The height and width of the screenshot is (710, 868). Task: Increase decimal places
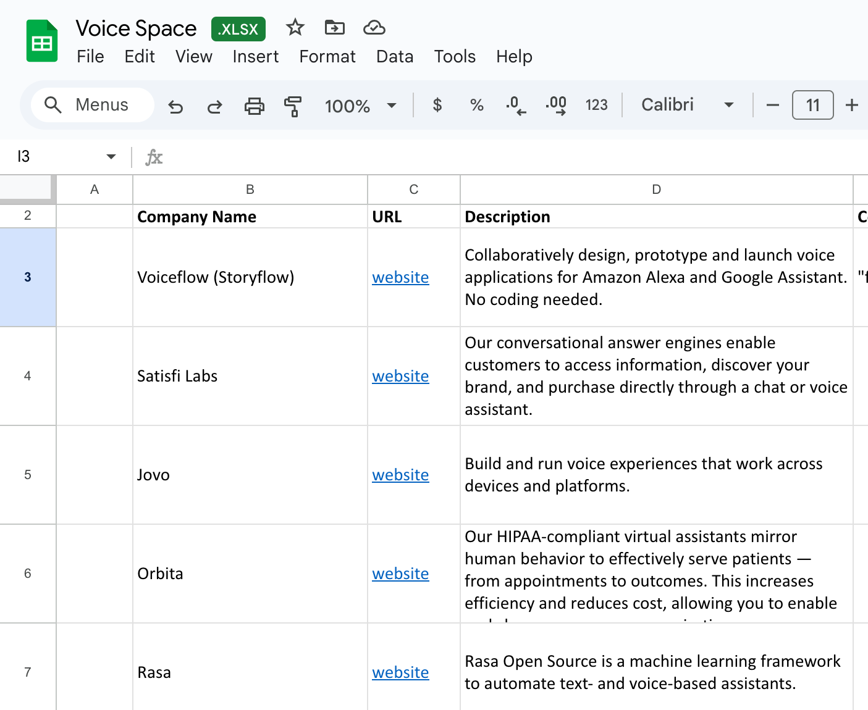point(556,106)
